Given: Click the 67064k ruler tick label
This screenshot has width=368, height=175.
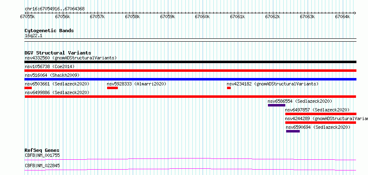Looking at the screenshot, I should click(343, 17).
